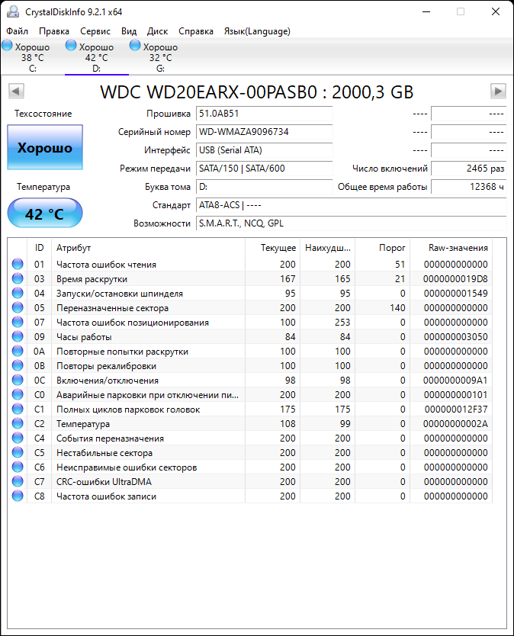Viewport: 514px width, 636px height.
Task: Open the Сервис menu
Action: (x=95, y=31)
